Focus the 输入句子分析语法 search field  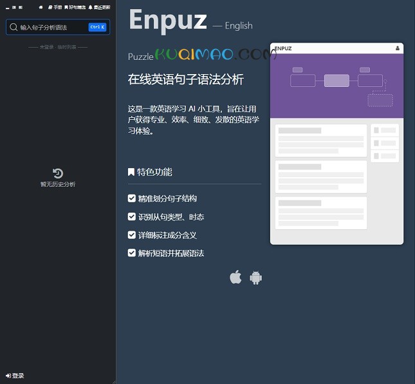[58, 27]
